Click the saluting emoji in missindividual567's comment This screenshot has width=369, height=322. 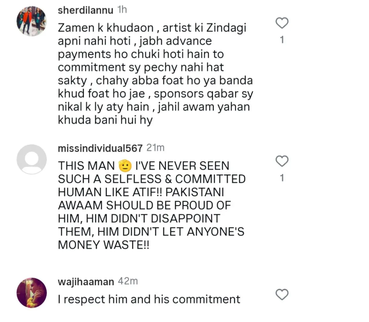[x=126, y=167]
